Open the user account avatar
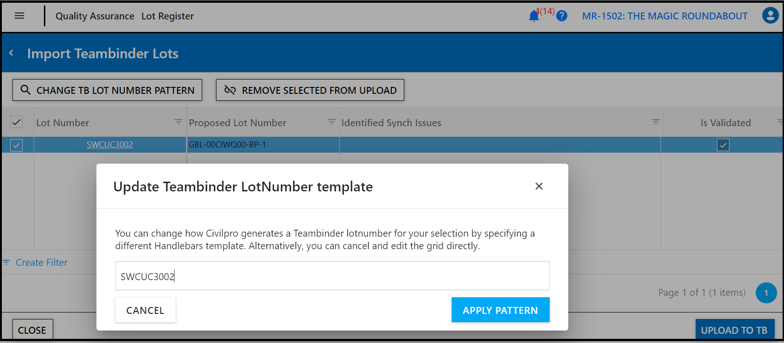This screenshot has width=784, height=343. (x=770, y=16)
